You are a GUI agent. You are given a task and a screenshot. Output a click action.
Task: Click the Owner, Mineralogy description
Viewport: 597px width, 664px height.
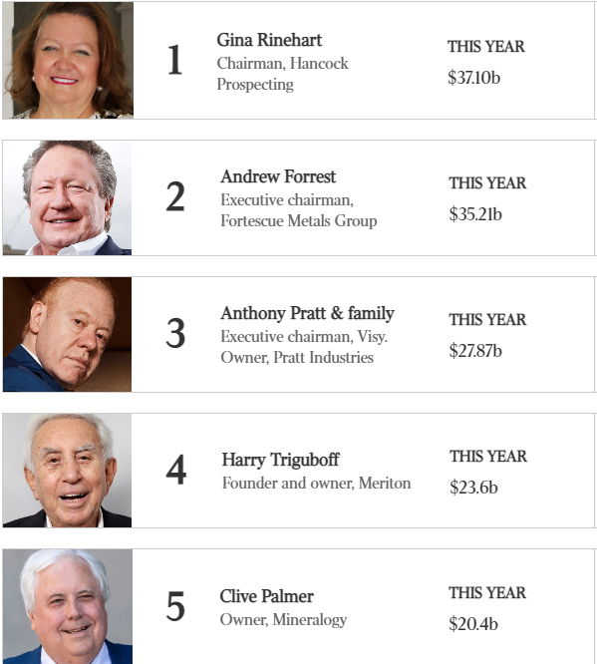[283, 620]
